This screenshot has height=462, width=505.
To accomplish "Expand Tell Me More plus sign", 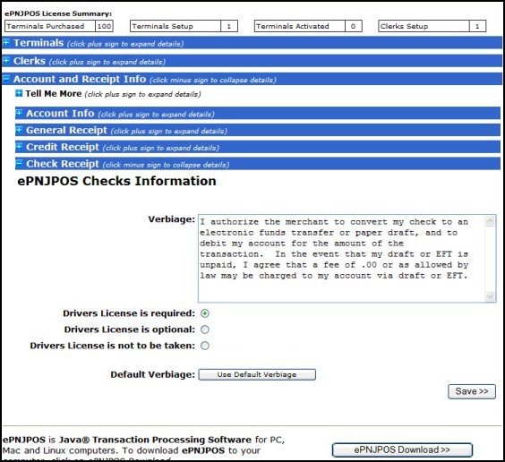I will [19, 93].
